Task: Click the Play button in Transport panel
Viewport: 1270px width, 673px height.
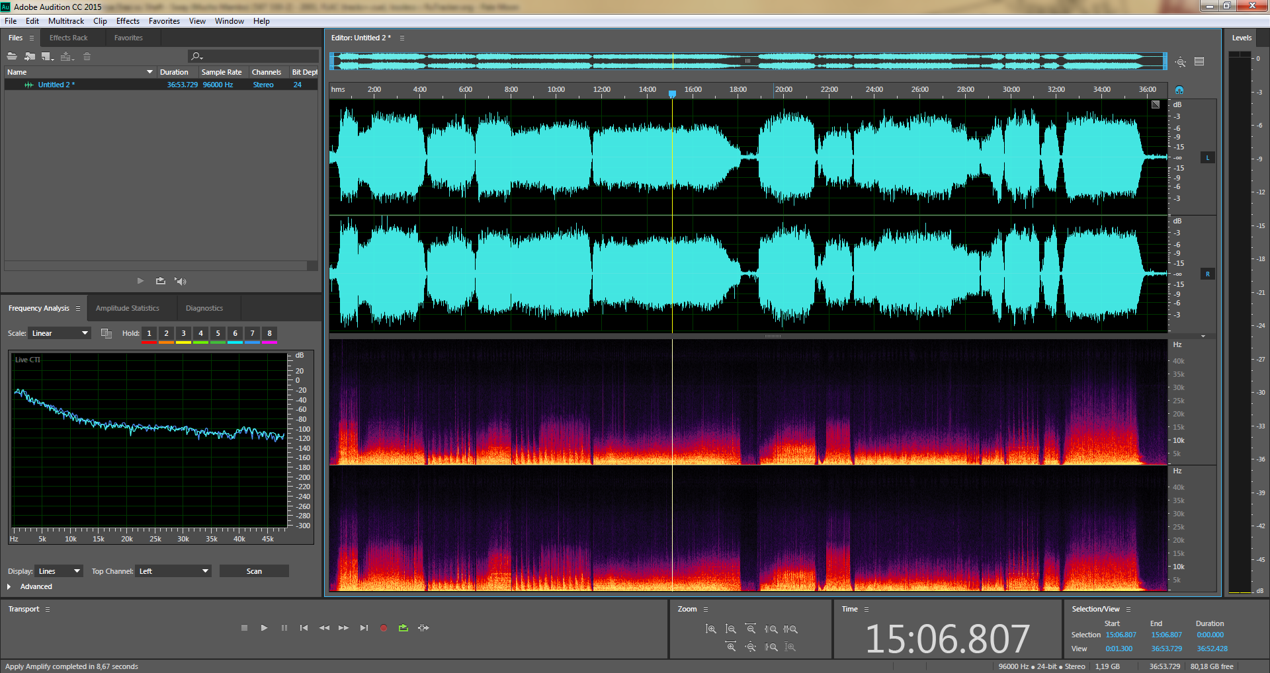Action: click(x=264, y=628)
